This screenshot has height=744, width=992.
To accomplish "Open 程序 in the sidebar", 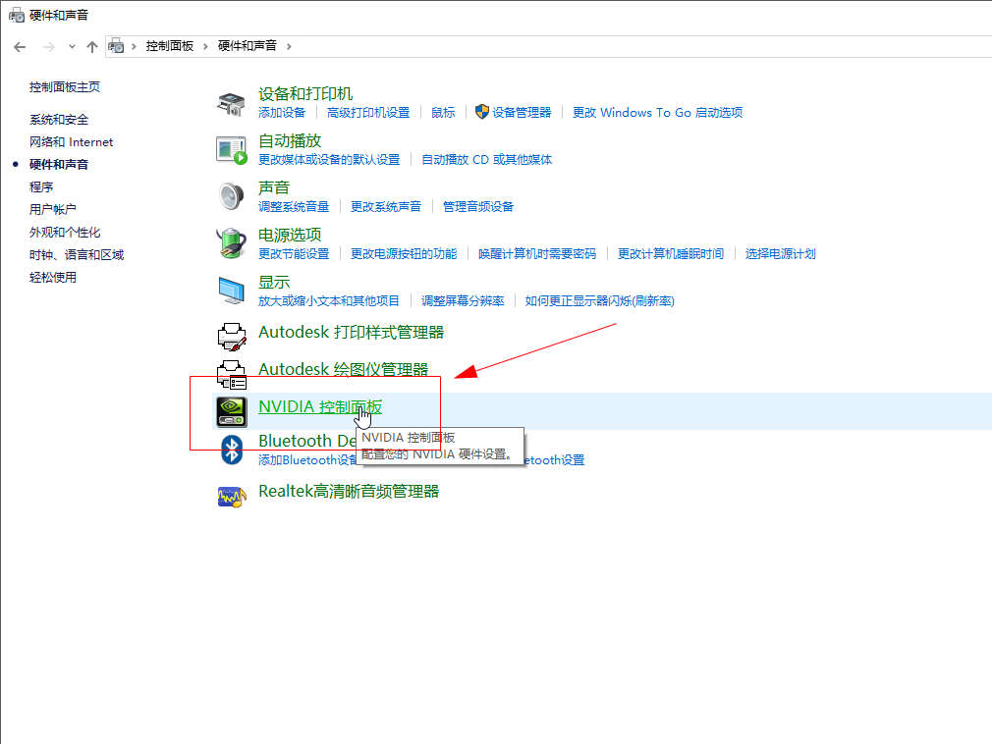I will (41, 187).
